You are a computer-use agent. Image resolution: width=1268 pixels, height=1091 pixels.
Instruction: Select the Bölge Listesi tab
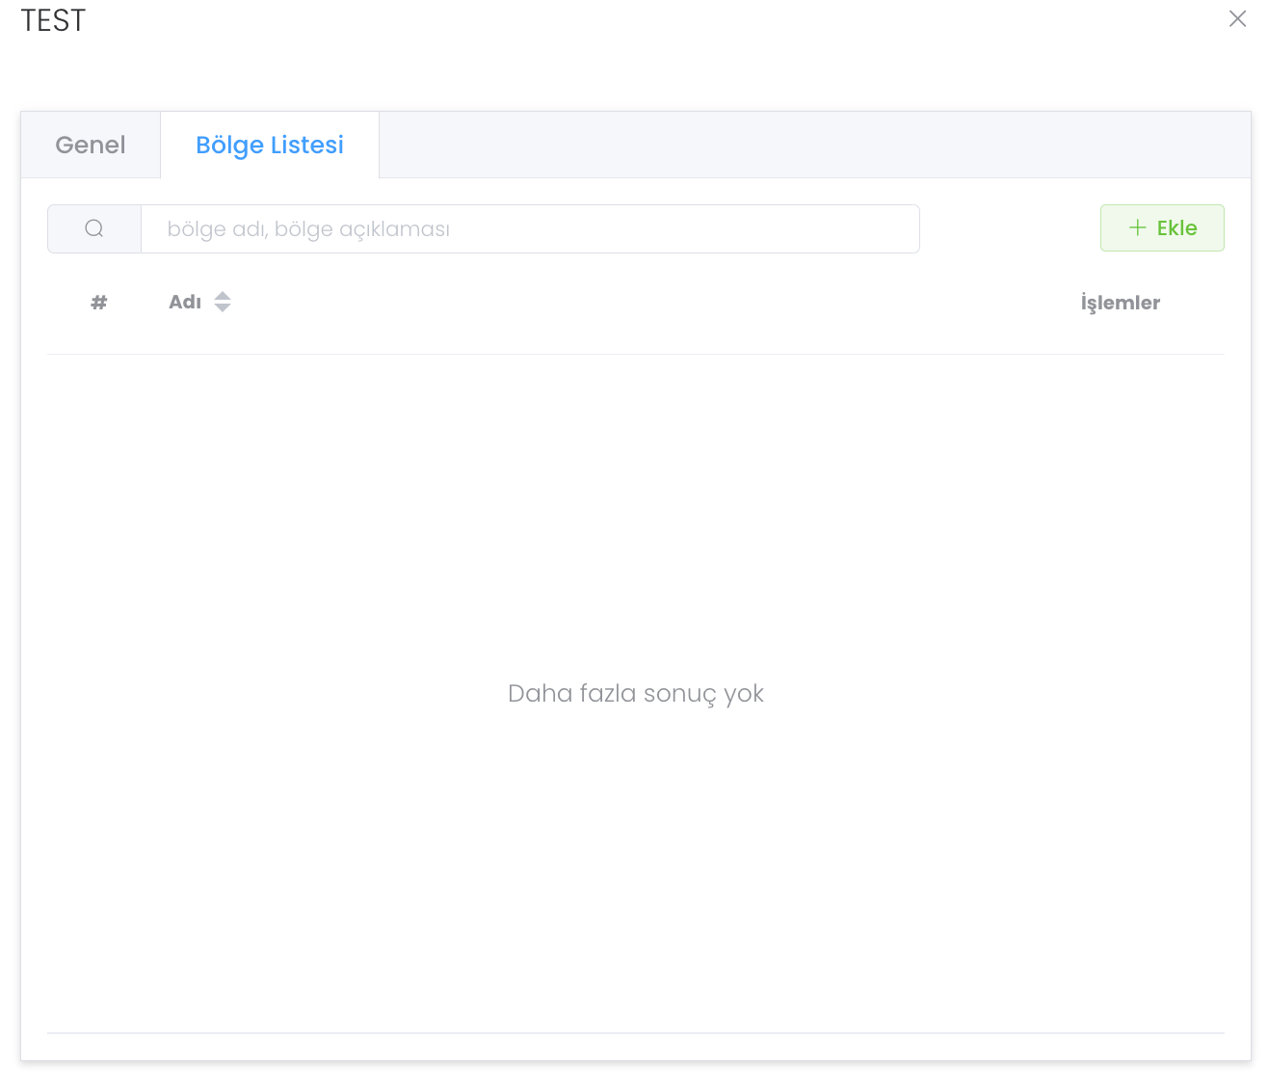(270, 145)
